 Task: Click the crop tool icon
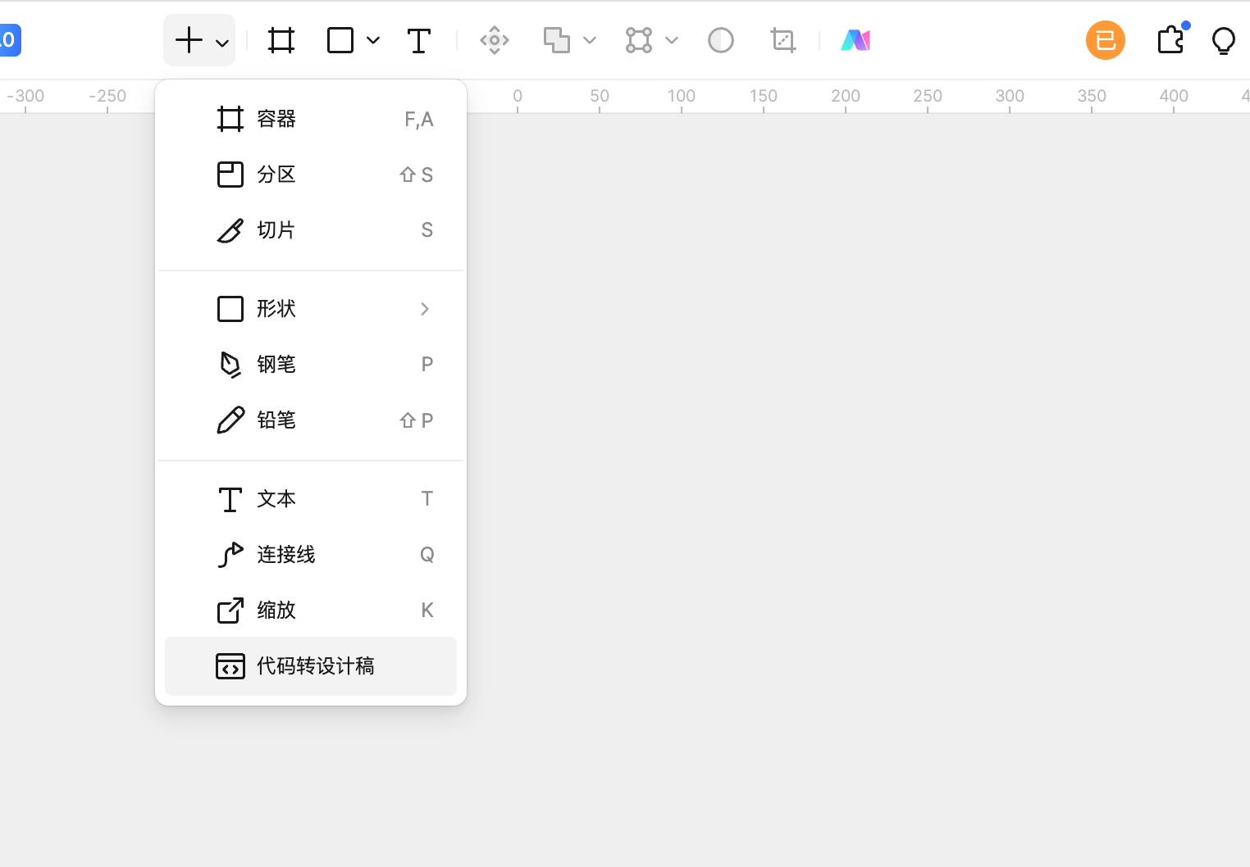(783, 40)
